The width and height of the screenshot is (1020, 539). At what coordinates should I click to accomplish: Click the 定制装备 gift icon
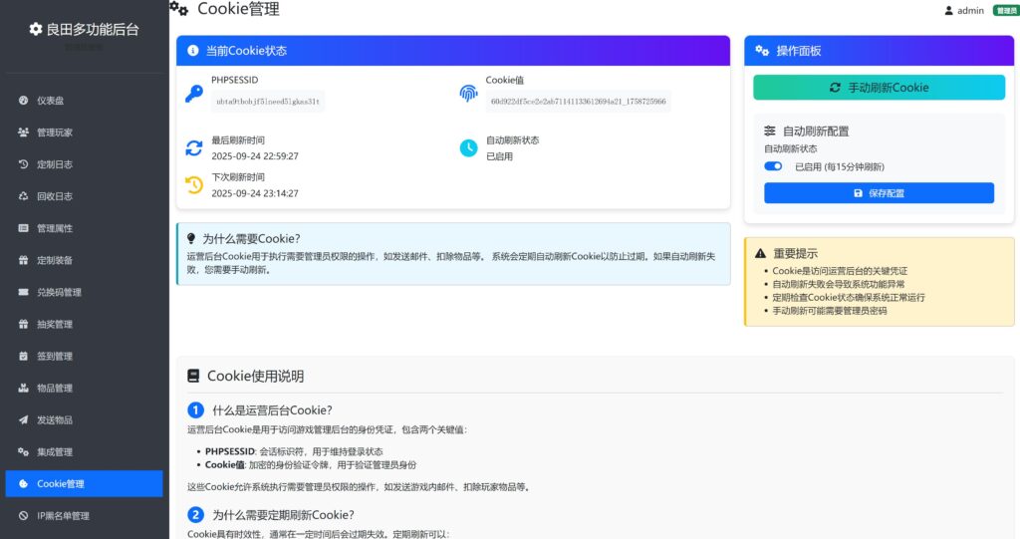(24, 260)
